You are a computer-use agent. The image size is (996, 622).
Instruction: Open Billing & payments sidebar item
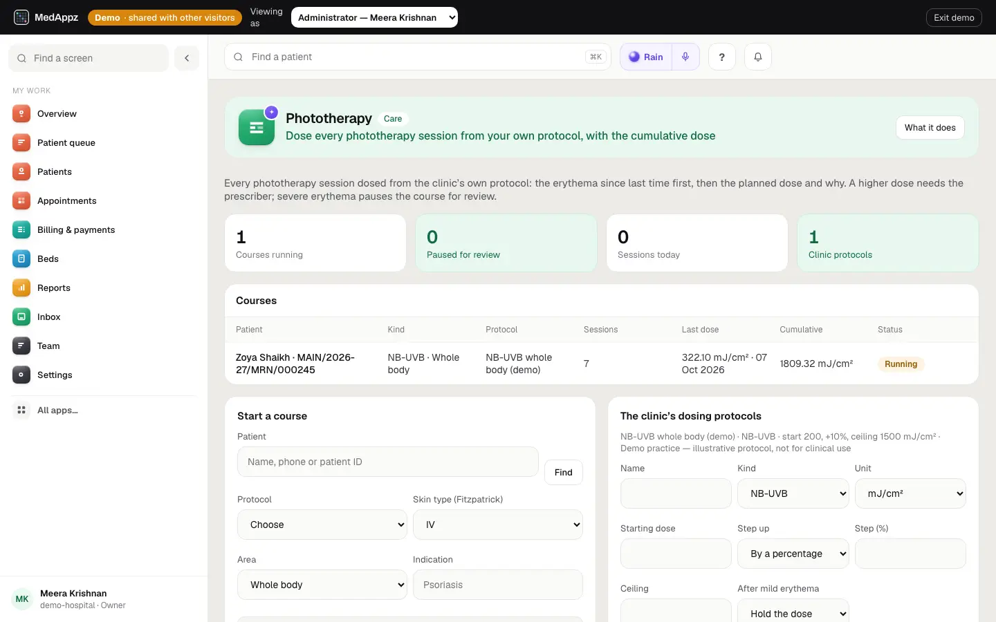104,229
